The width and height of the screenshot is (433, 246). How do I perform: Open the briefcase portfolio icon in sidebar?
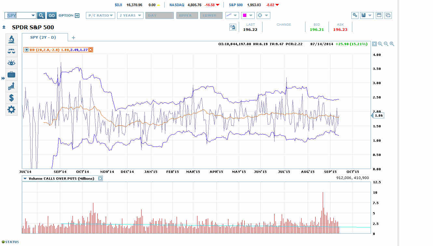click(x=11, y=75)
